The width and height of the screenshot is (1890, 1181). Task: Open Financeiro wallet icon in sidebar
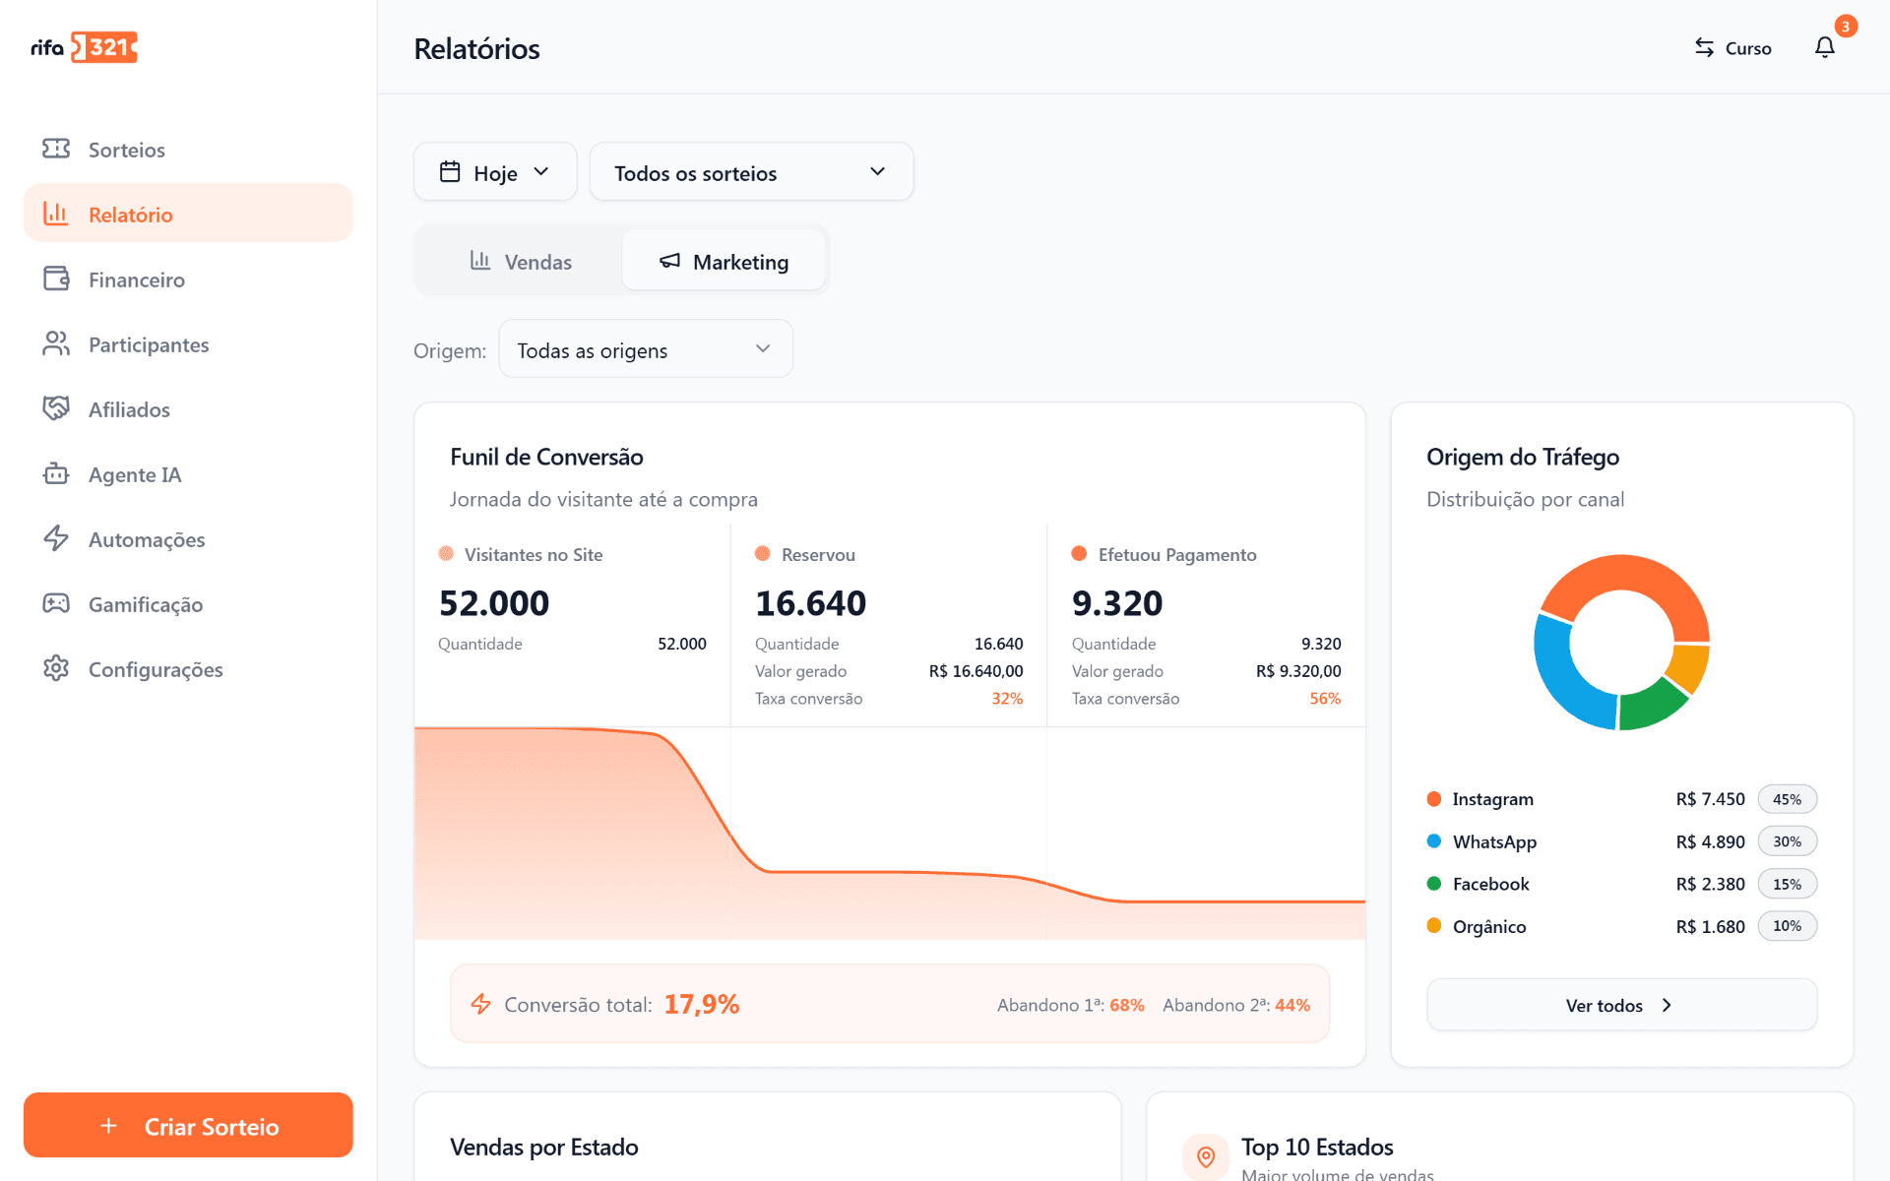56,279
